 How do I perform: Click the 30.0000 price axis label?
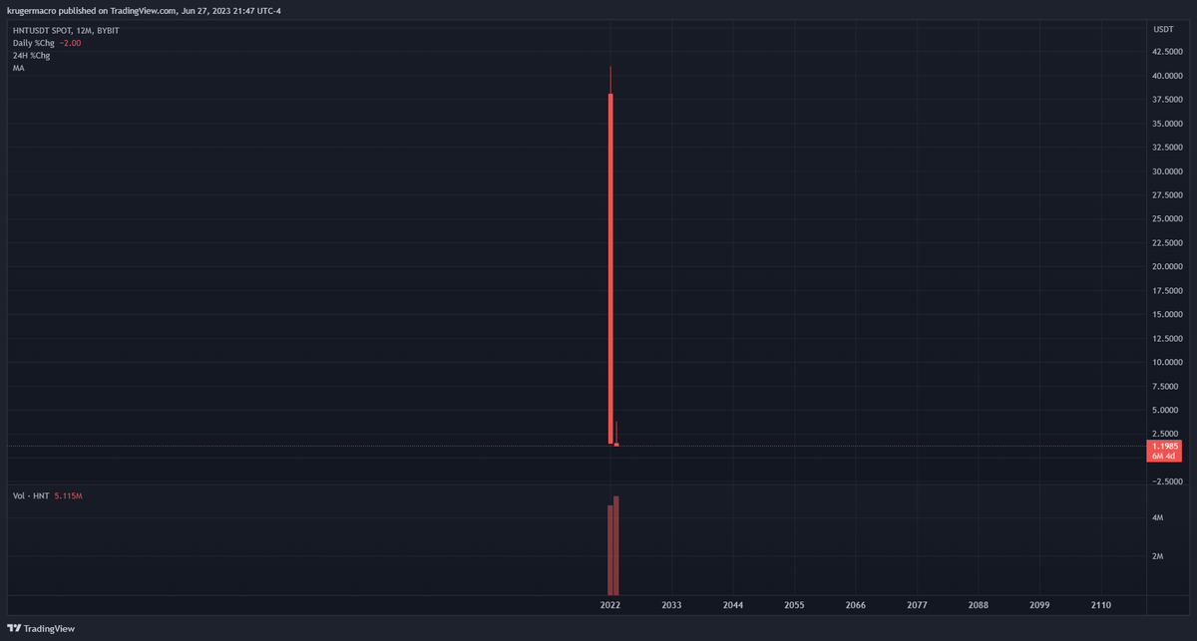(x=1168, y=171)
